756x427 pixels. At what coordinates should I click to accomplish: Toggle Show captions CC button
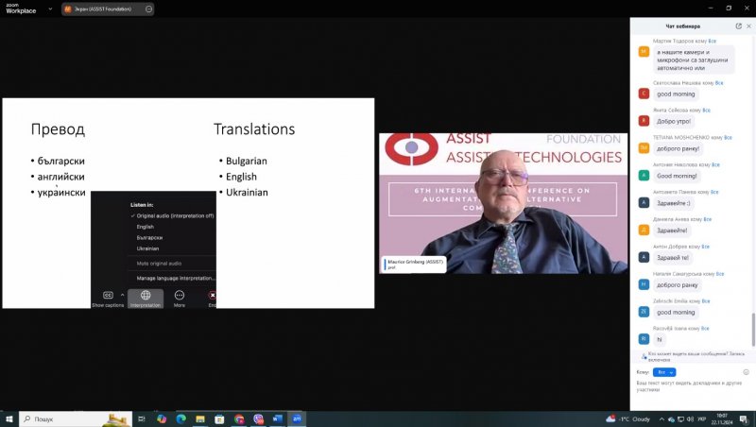tap(107, 296)
